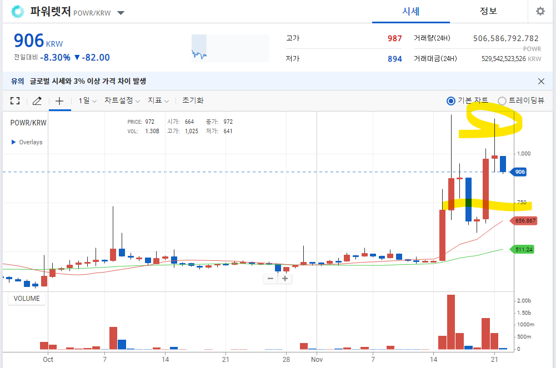Expand the Overlays triangle
The image size is (556, 368).
13,142
